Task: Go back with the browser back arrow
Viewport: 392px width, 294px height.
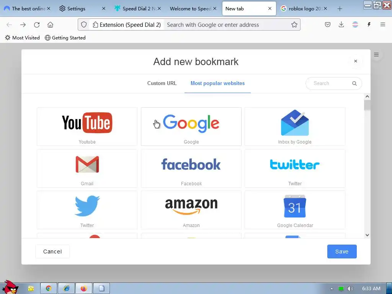Action: pyautogui.click(x=9, y=25)
